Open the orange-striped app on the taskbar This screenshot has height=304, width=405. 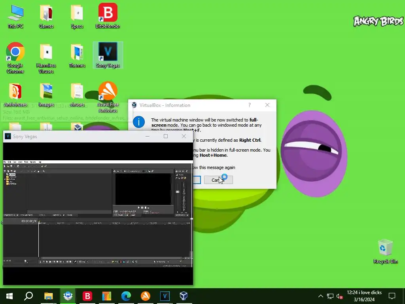pyautogui.click(x=106, y=296)
